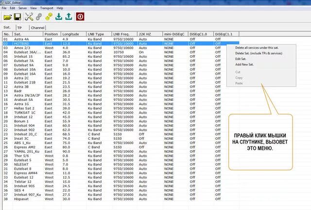Screen dimensions: 311x210
Task: Click the Copy context menu entry
Action: [x=239, y=78]
